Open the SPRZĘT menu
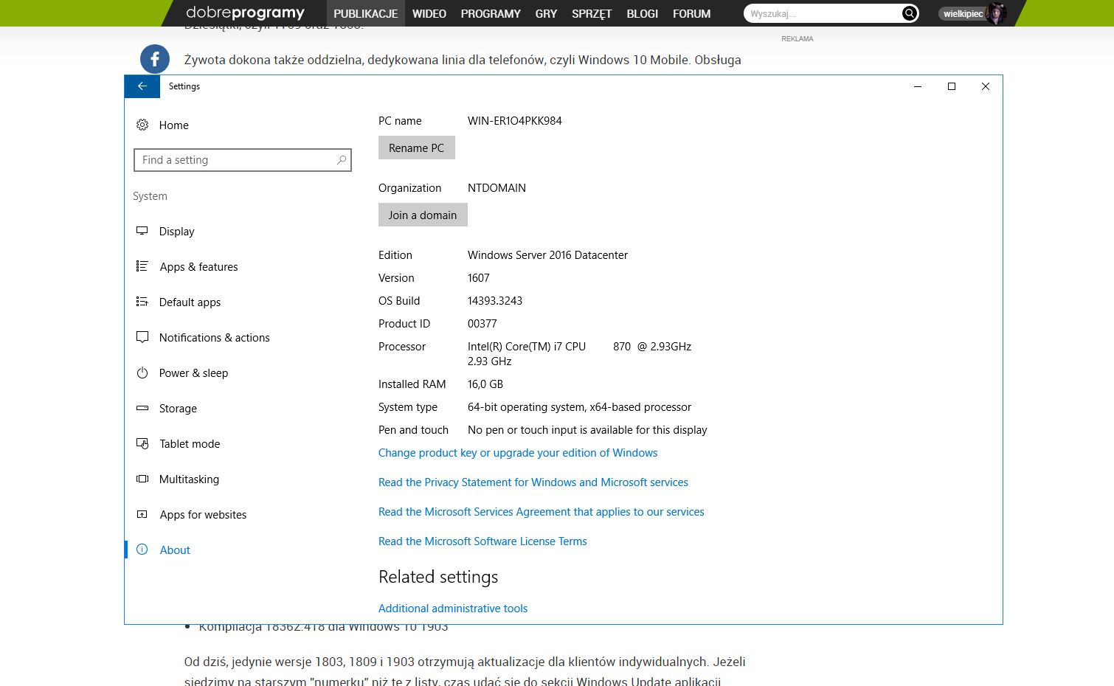The height and width of the screenshot is (686, 1114). 592,13
